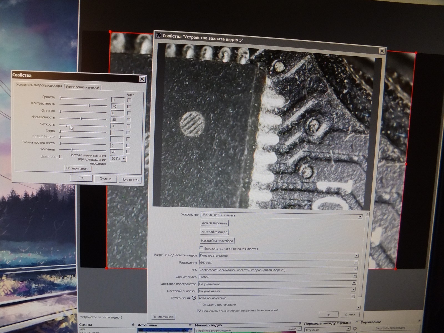Open the Устройство device dropdown
Image resolution: width=444 pixels, height=333 pixels.
(280, 216)
